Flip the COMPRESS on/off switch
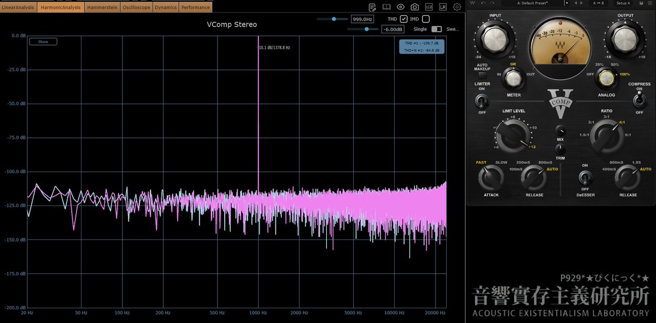The height and width of the screenshot is (323, 656). (639, 100)
